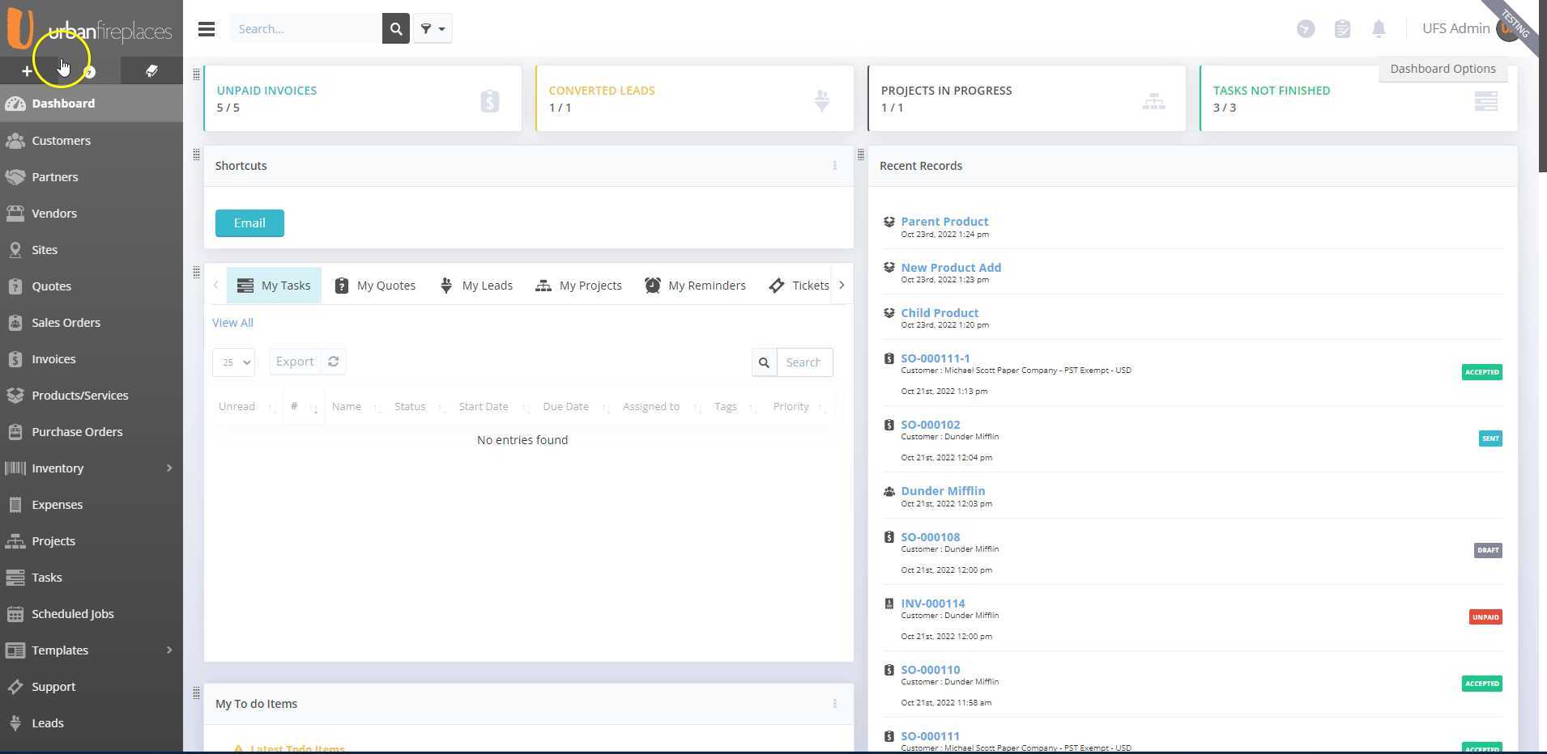Toggle the sidebar with hamburger menu icon

207,28
